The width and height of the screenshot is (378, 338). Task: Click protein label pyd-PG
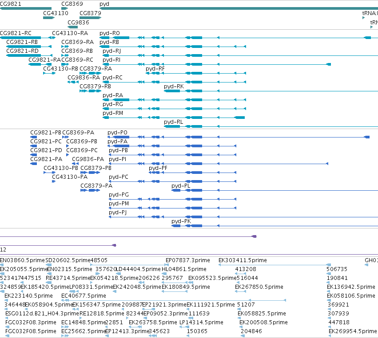(x=119, y=195)
